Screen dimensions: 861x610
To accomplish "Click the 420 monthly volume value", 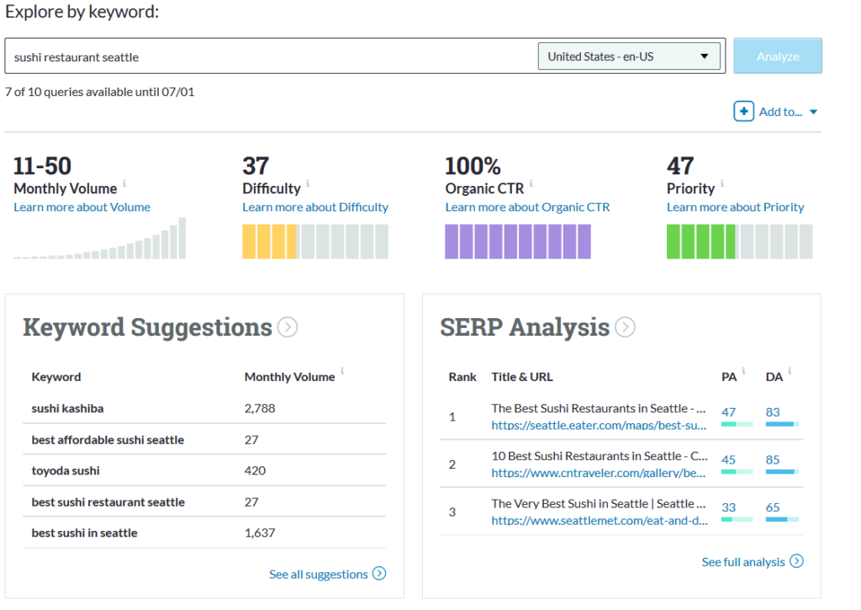I will pyautogui.click(x=255, y=471).
